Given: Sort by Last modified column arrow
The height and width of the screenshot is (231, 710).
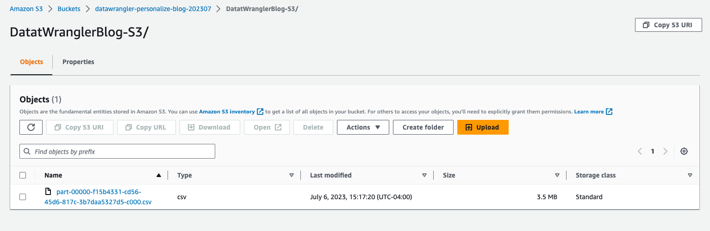Looking at the screenshot, I should point(424,175).
